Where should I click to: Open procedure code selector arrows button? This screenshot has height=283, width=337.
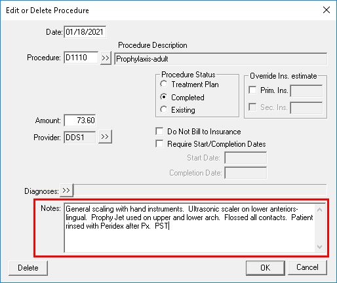click(106, 58)
